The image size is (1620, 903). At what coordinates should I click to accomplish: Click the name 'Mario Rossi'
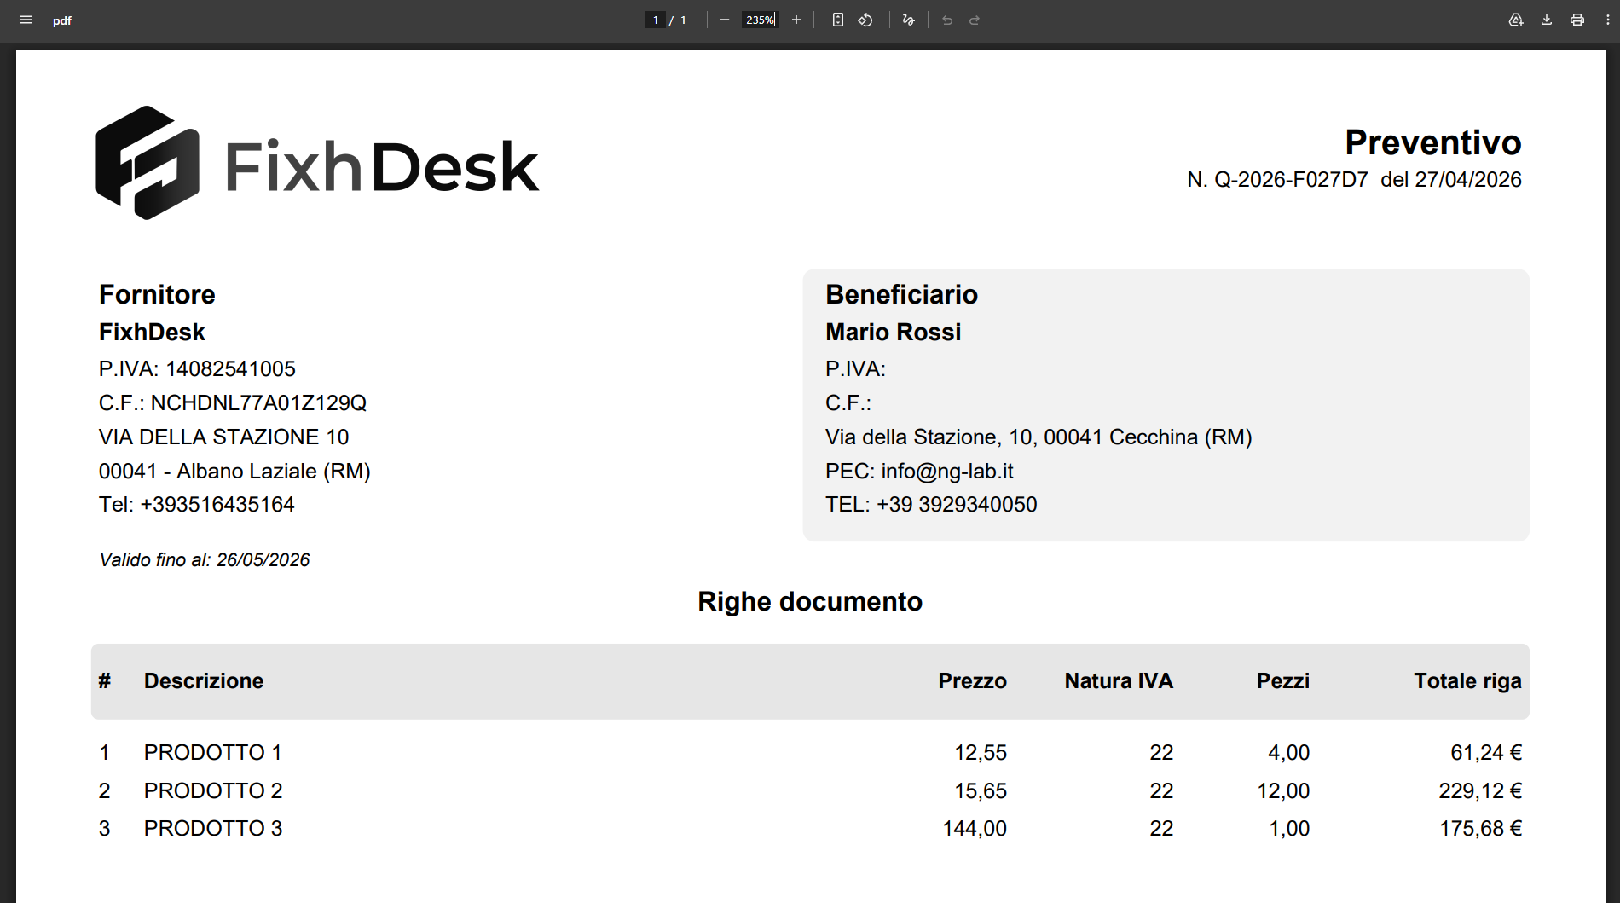tap(893, 333)
